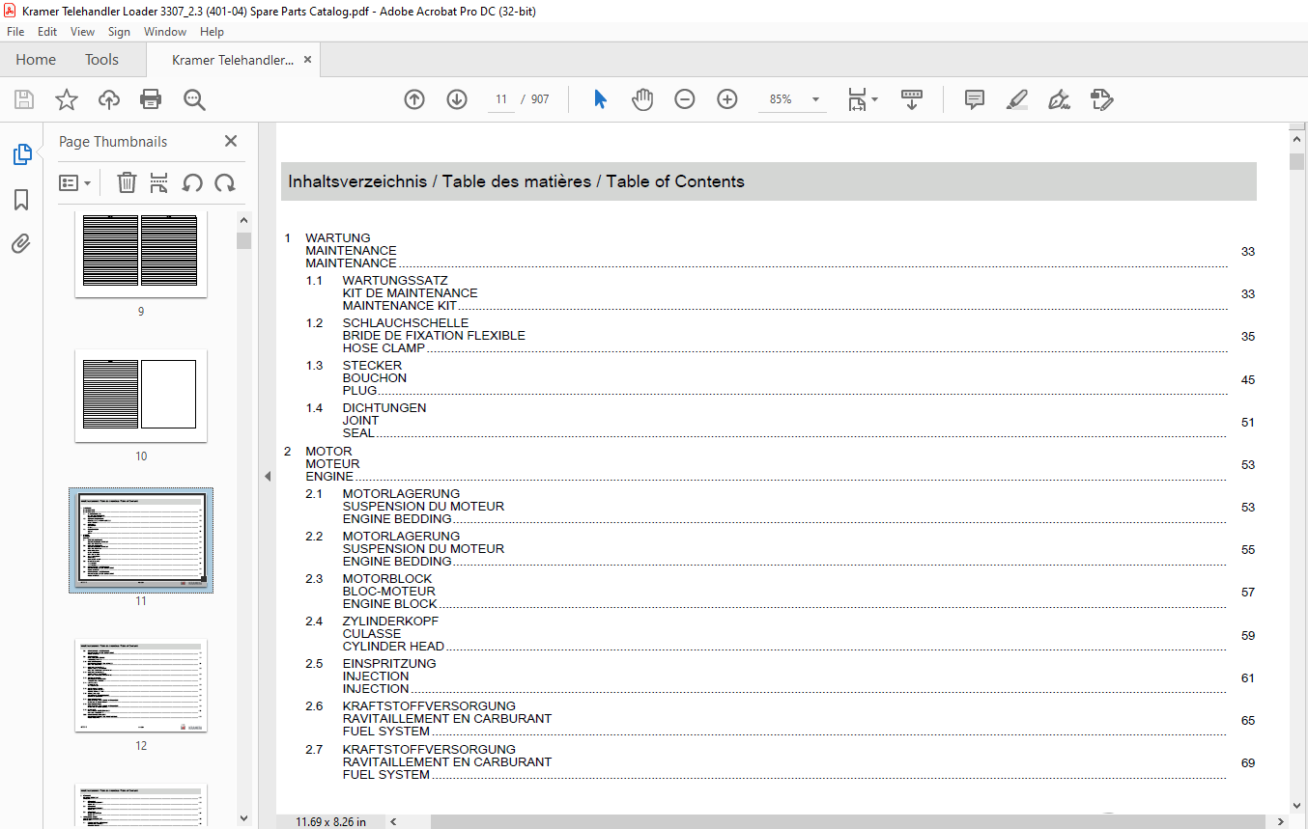Image resolution: width=1308 pixels, height=829 pixels.
Task: Open the thumbnails options dropdown menu
Action: click(74, 182)
